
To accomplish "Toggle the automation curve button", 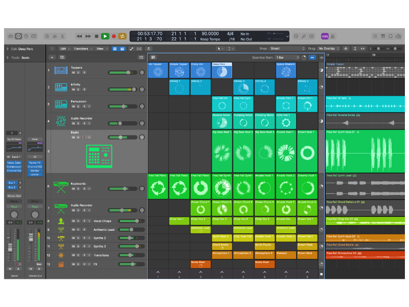I will (x=131, y=49).
